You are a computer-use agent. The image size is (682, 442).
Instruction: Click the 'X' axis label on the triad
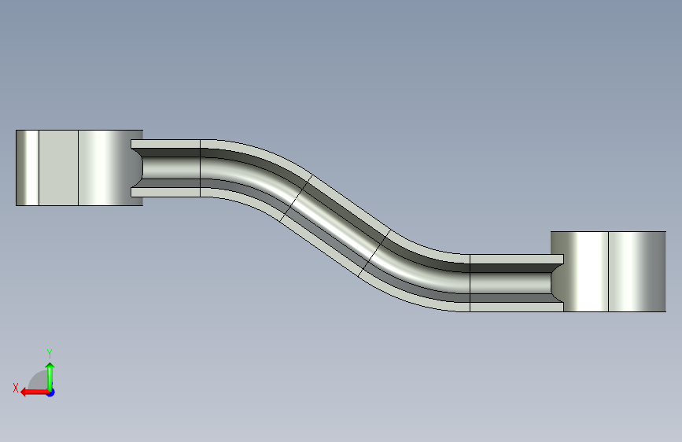16,388
